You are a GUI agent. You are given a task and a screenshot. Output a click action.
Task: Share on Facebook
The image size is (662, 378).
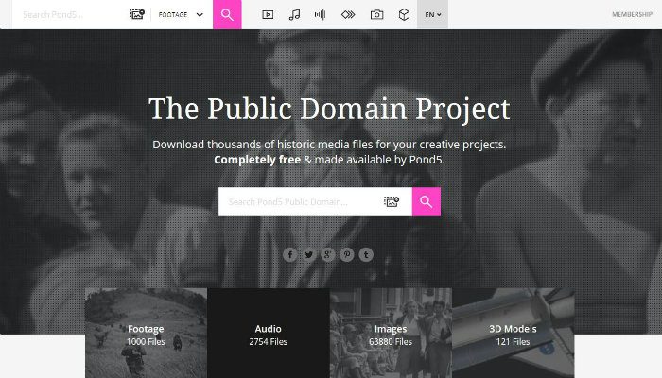pyautogui.click(x=290, y=254)
